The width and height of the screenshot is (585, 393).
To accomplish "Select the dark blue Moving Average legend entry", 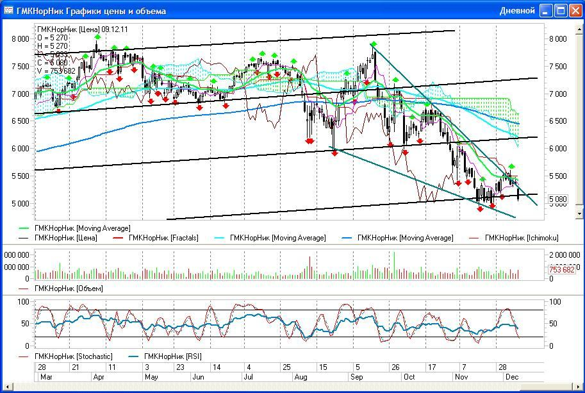I will 398,238.
